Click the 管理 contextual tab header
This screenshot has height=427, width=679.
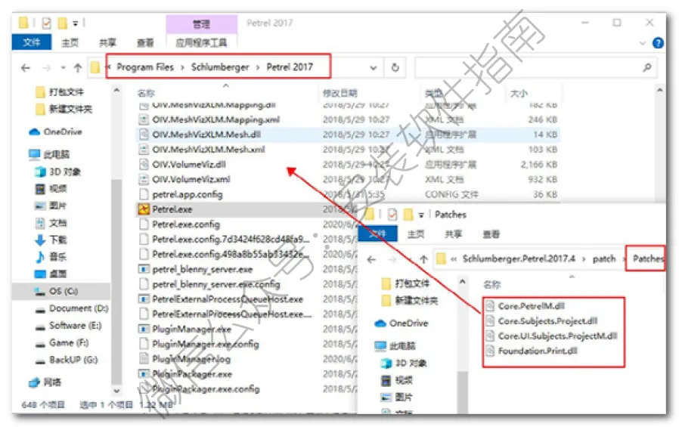[201, 24]
